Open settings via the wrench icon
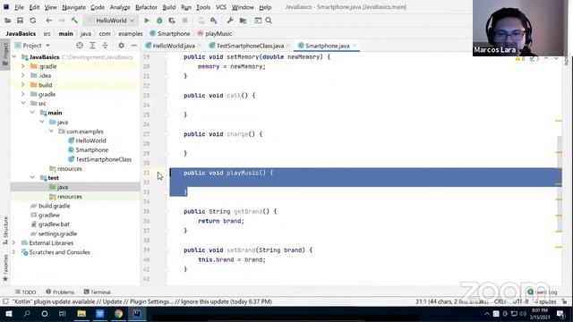Viewport: 573px width, 322px height. coord(230,21)
